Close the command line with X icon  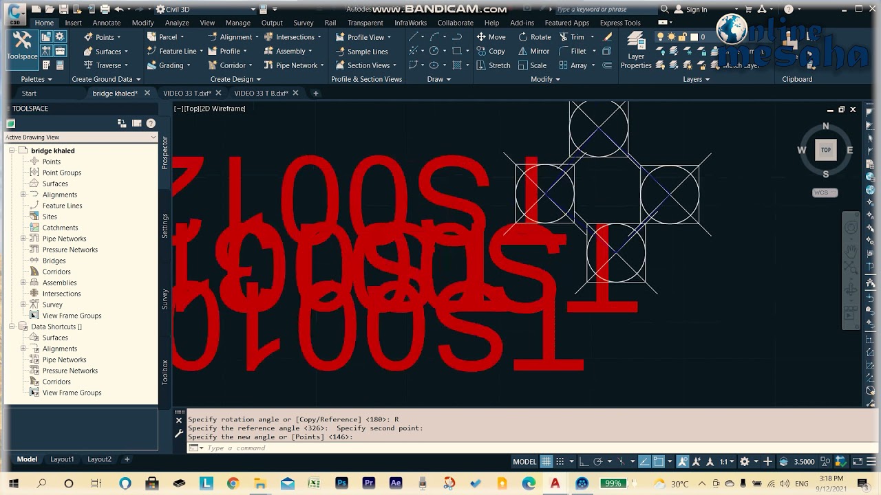(x=179, y=420)
